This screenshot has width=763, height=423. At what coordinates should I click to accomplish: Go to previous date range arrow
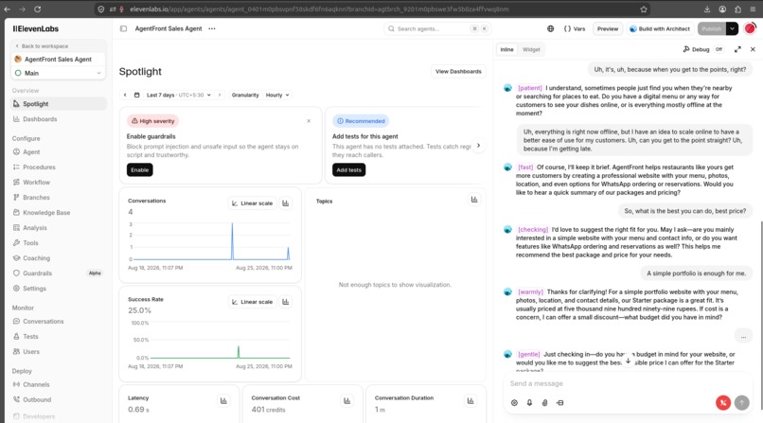point(125,95)
